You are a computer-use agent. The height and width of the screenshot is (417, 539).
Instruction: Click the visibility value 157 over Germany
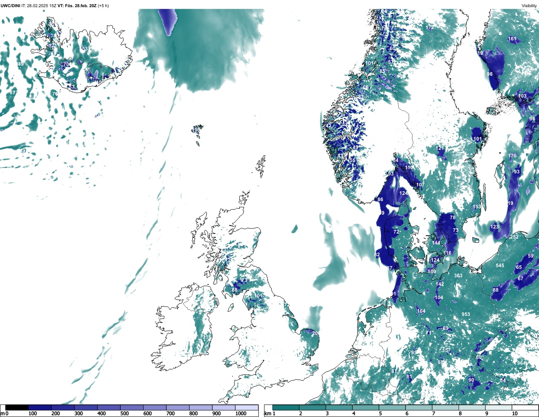click(446, 350)
